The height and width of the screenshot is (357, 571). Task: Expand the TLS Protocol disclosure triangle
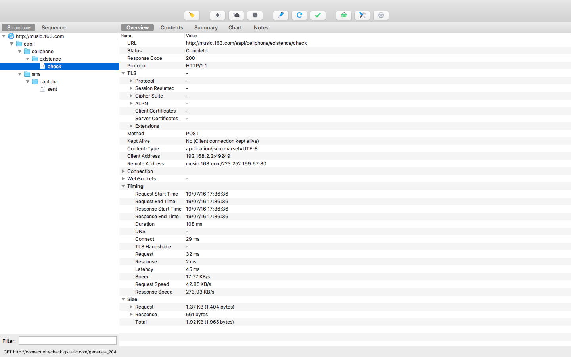point(131,81)
